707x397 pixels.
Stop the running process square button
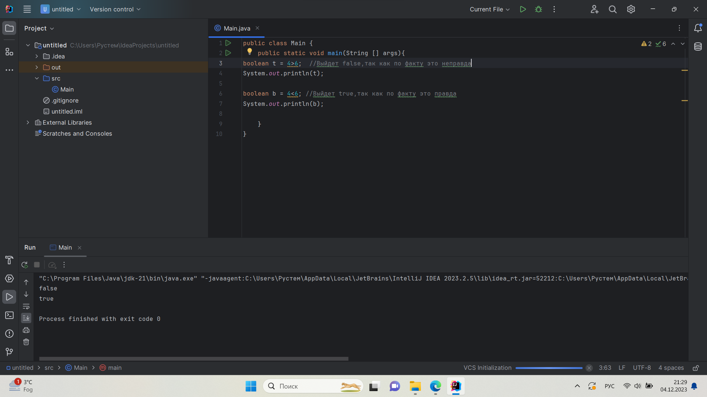37,265
